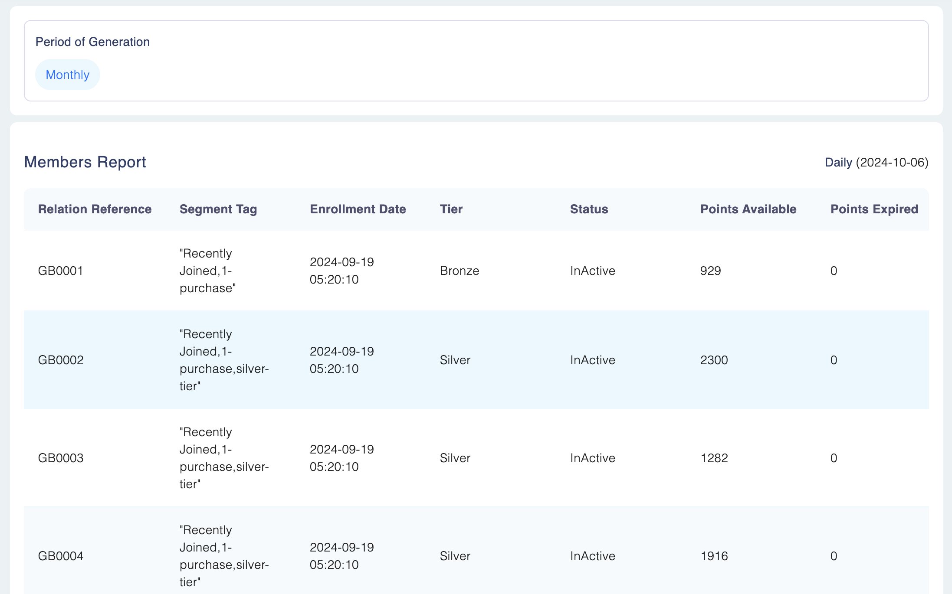Viewport: 952px width, 594px height.
Task: Select the GB0001 relation reference
Action: click(61, 271)
